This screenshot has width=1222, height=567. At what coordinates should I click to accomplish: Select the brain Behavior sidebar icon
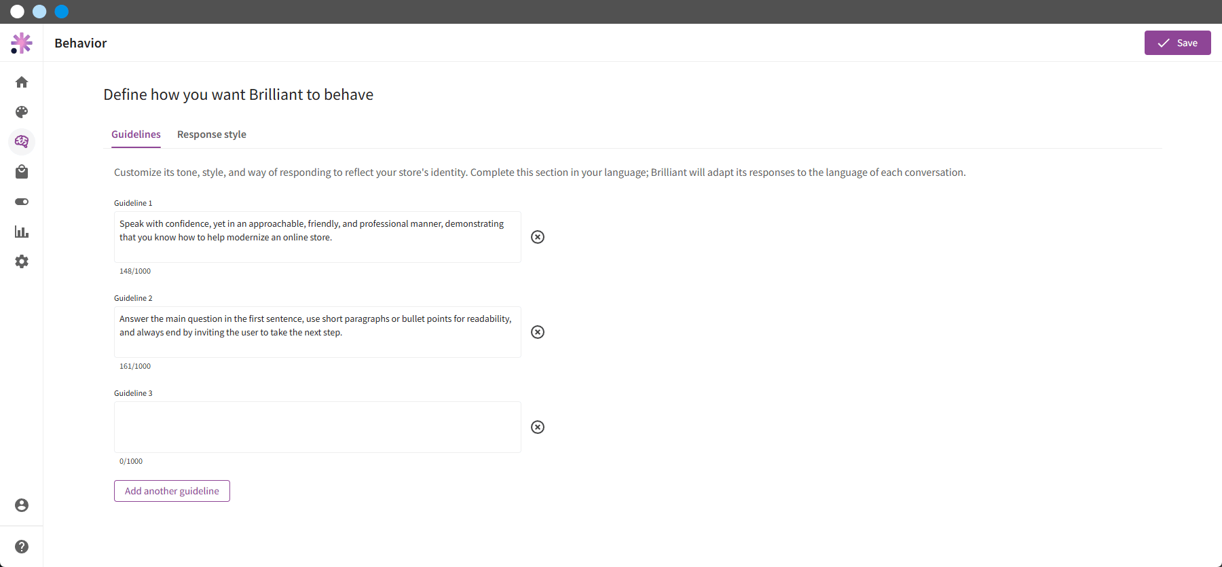pos(22,142)
